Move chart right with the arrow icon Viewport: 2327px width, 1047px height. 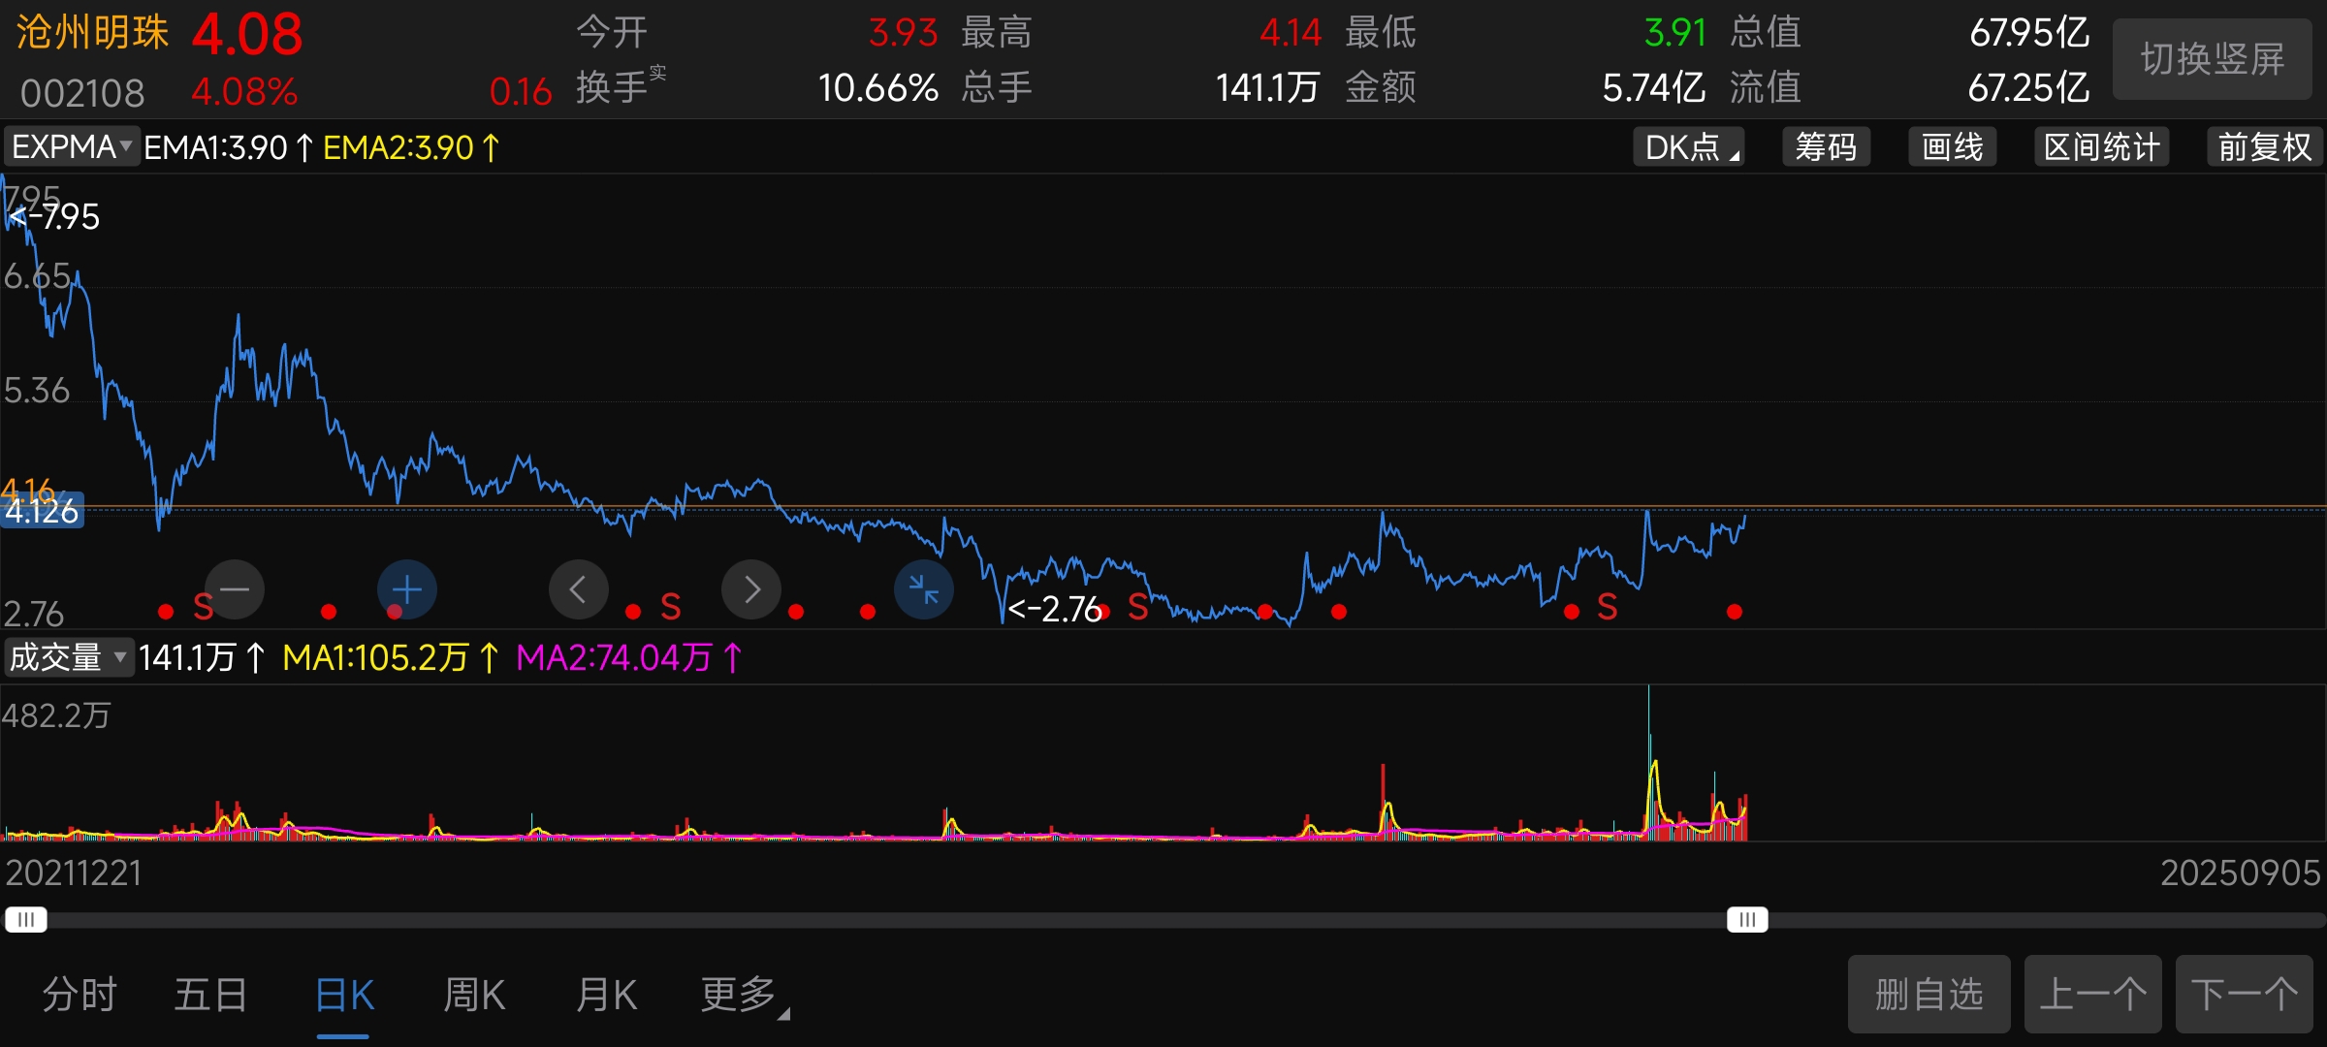point(751,589)
